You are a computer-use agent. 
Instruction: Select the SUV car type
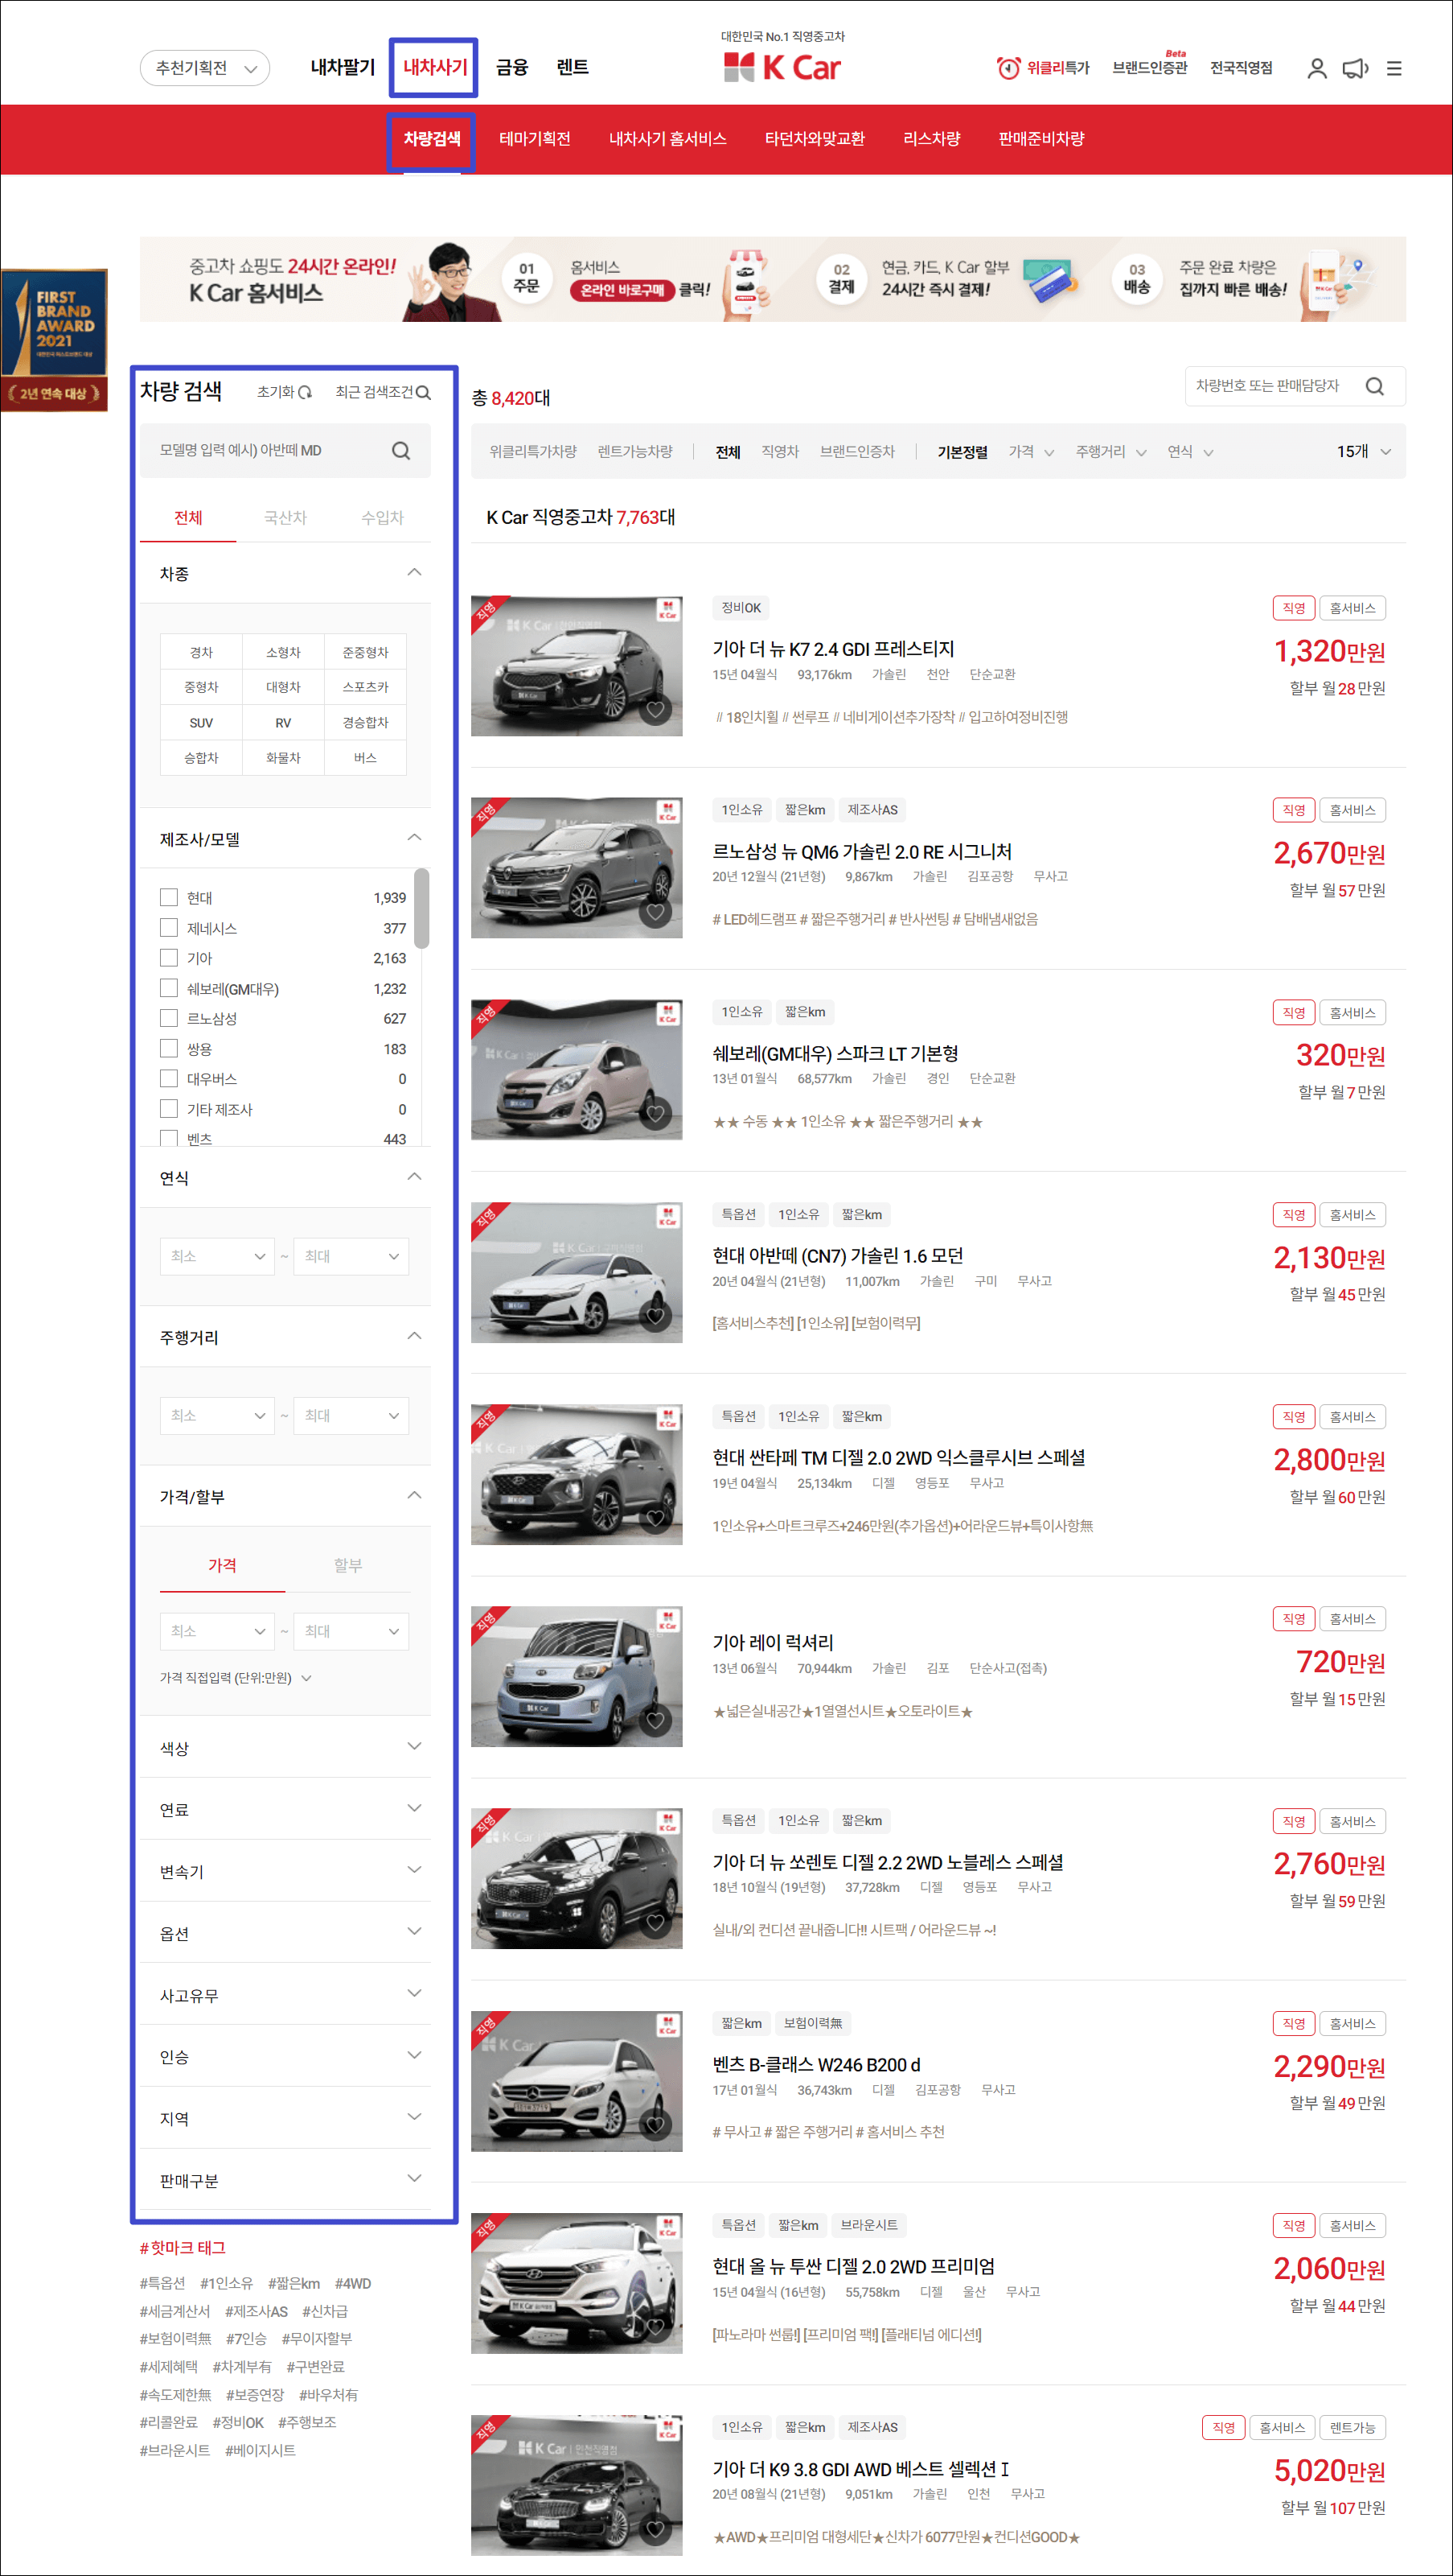[201, 723]
